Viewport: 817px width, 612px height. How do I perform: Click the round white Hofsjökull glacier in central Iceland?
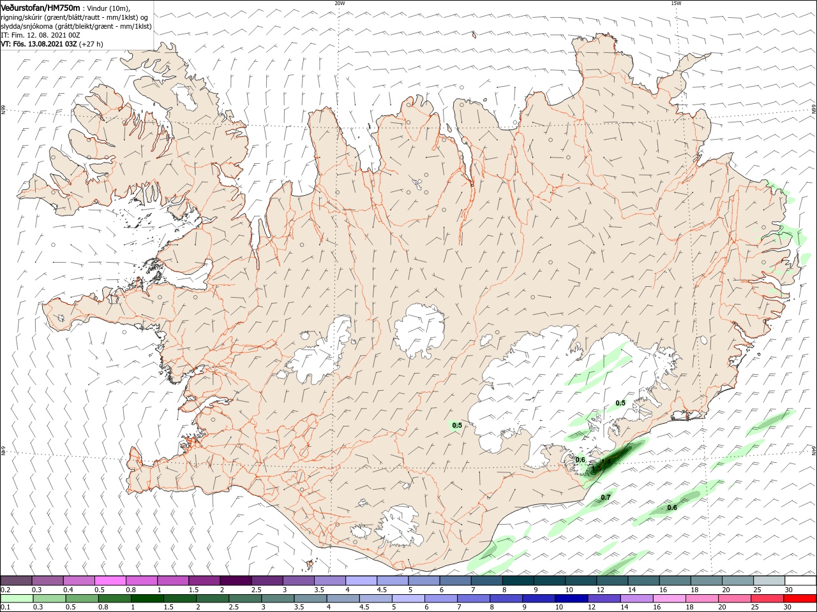coord(419,330)
